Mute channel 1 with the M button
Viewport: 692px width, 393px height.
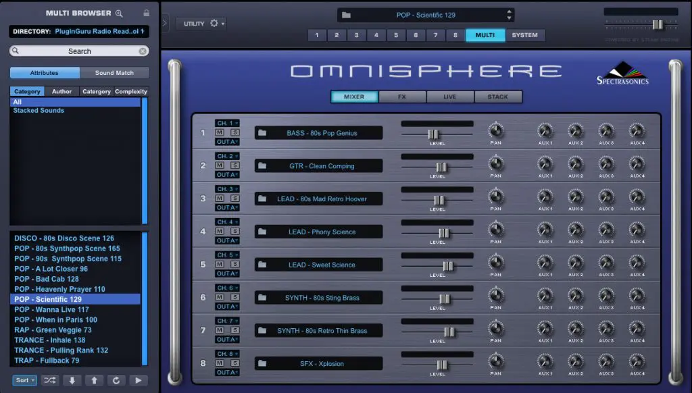220,132
